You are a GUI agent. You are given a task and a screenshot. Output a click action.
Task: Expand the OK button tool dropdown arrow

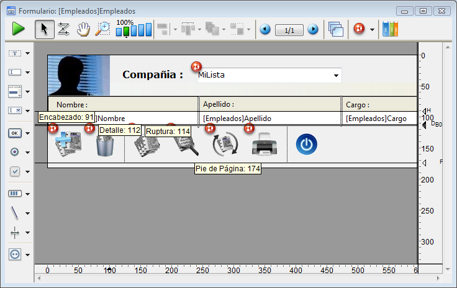click(28, 132)
